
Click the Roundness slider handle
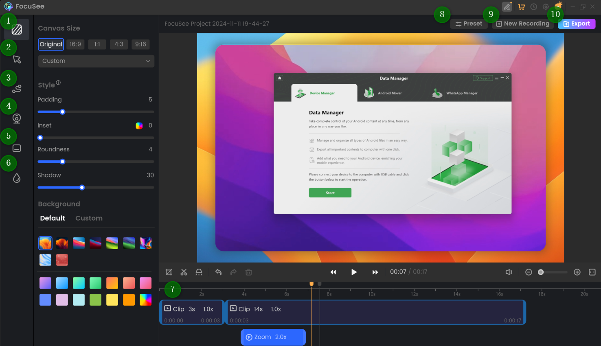tap(62, 162)
